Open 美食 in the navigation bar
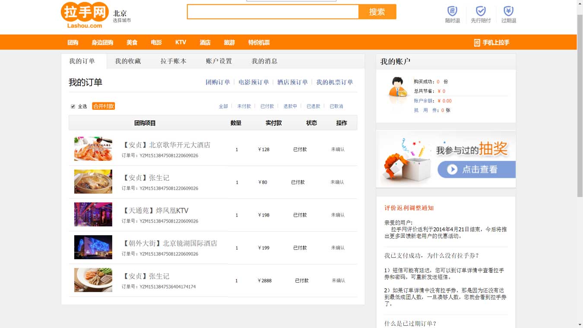 click(132, 42)
